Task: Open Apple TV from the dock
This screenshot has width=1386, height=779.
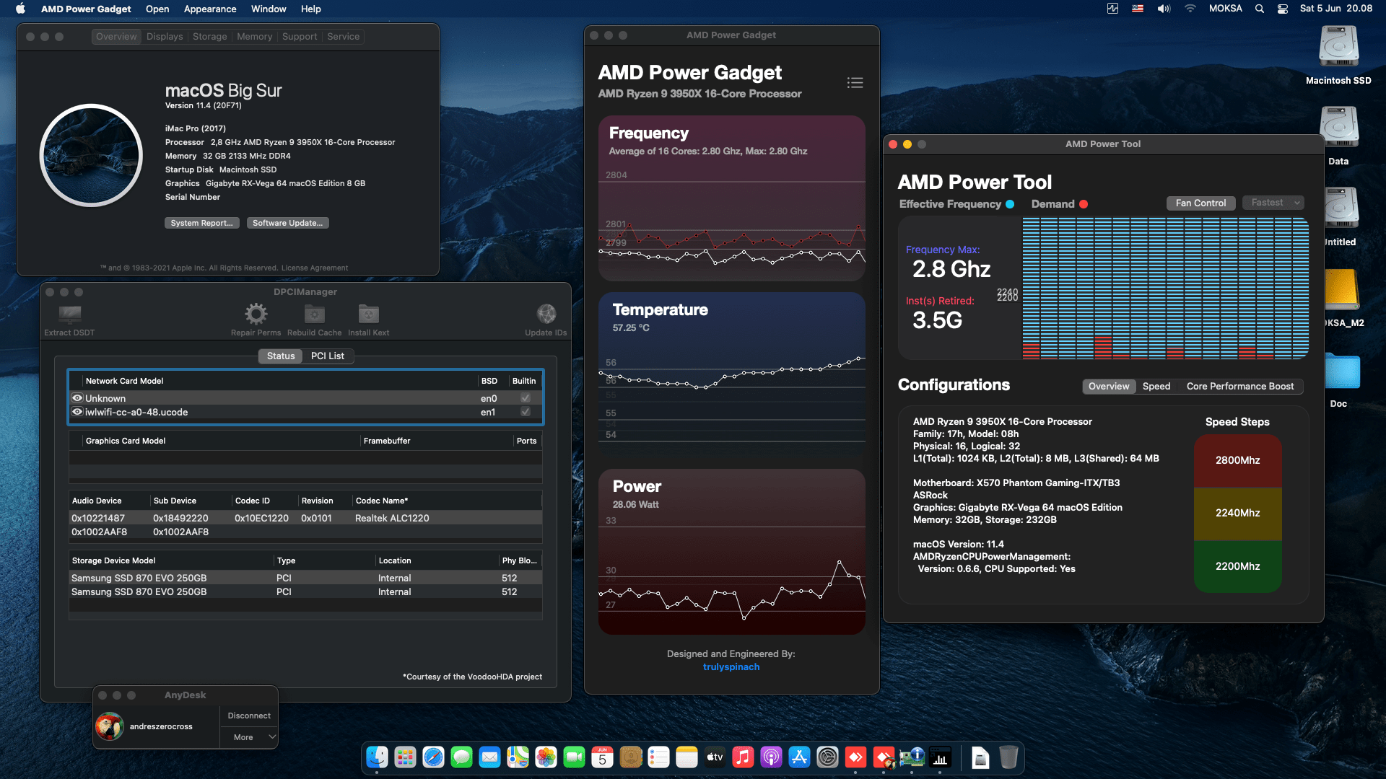Action: (715, 757)
